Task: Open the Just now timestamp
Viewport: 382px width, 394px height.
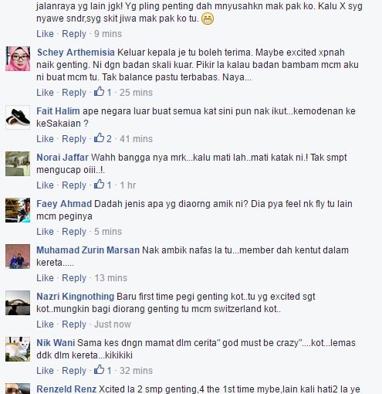Action: click(113, 324)
